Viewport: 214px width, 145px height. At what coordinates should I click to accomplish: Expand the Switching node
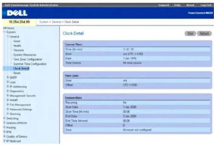4,118
